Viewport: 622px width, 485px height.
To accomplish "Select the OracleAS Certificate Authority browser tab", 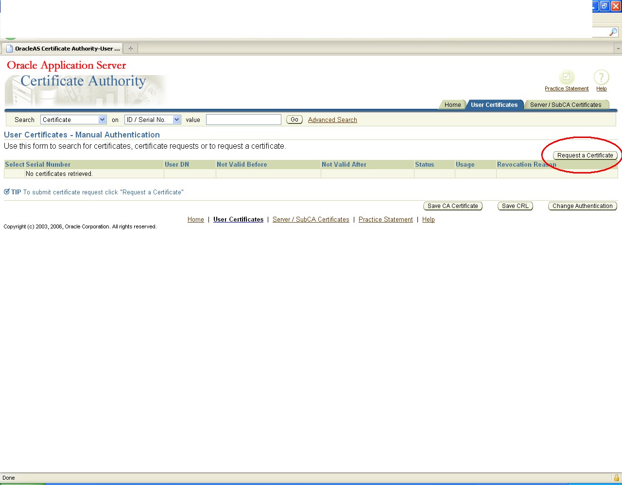I will click(62, 48).
